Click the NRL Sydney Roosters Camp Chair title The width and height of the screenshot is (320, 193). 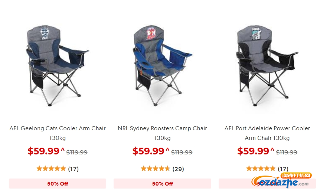[162, 133]
